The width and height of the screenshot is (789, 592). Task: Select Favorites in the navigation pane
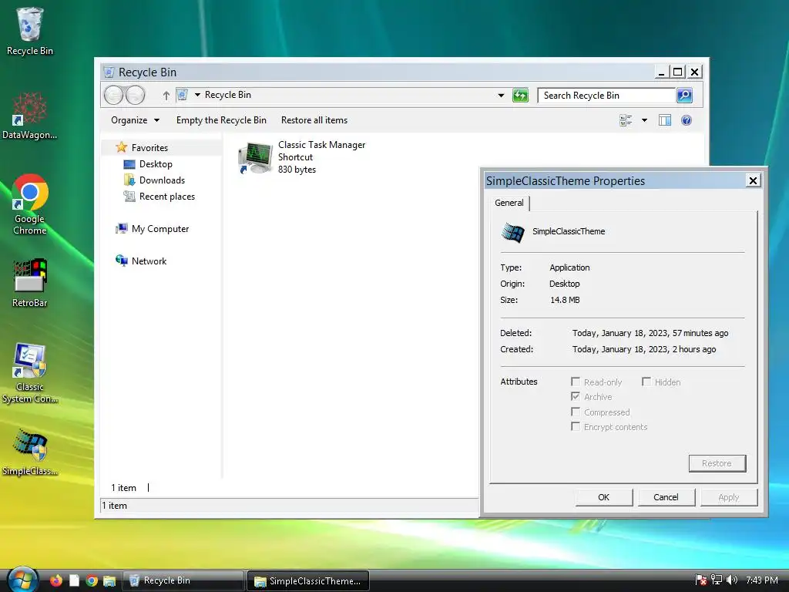tap(149, 147)
